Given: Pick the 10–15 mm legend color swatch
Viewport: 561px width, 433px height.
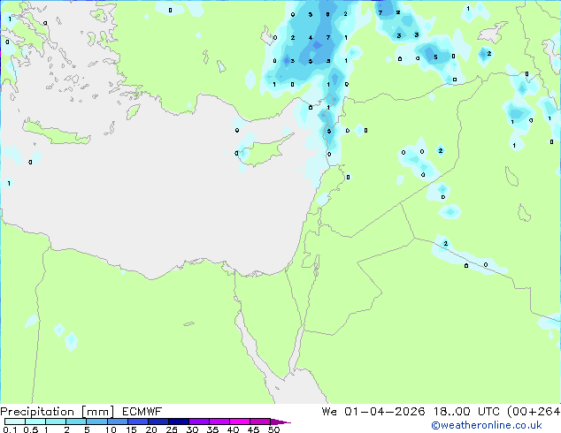Looking at the screenshot, I should pyautogui.click(x=117, y=422).
